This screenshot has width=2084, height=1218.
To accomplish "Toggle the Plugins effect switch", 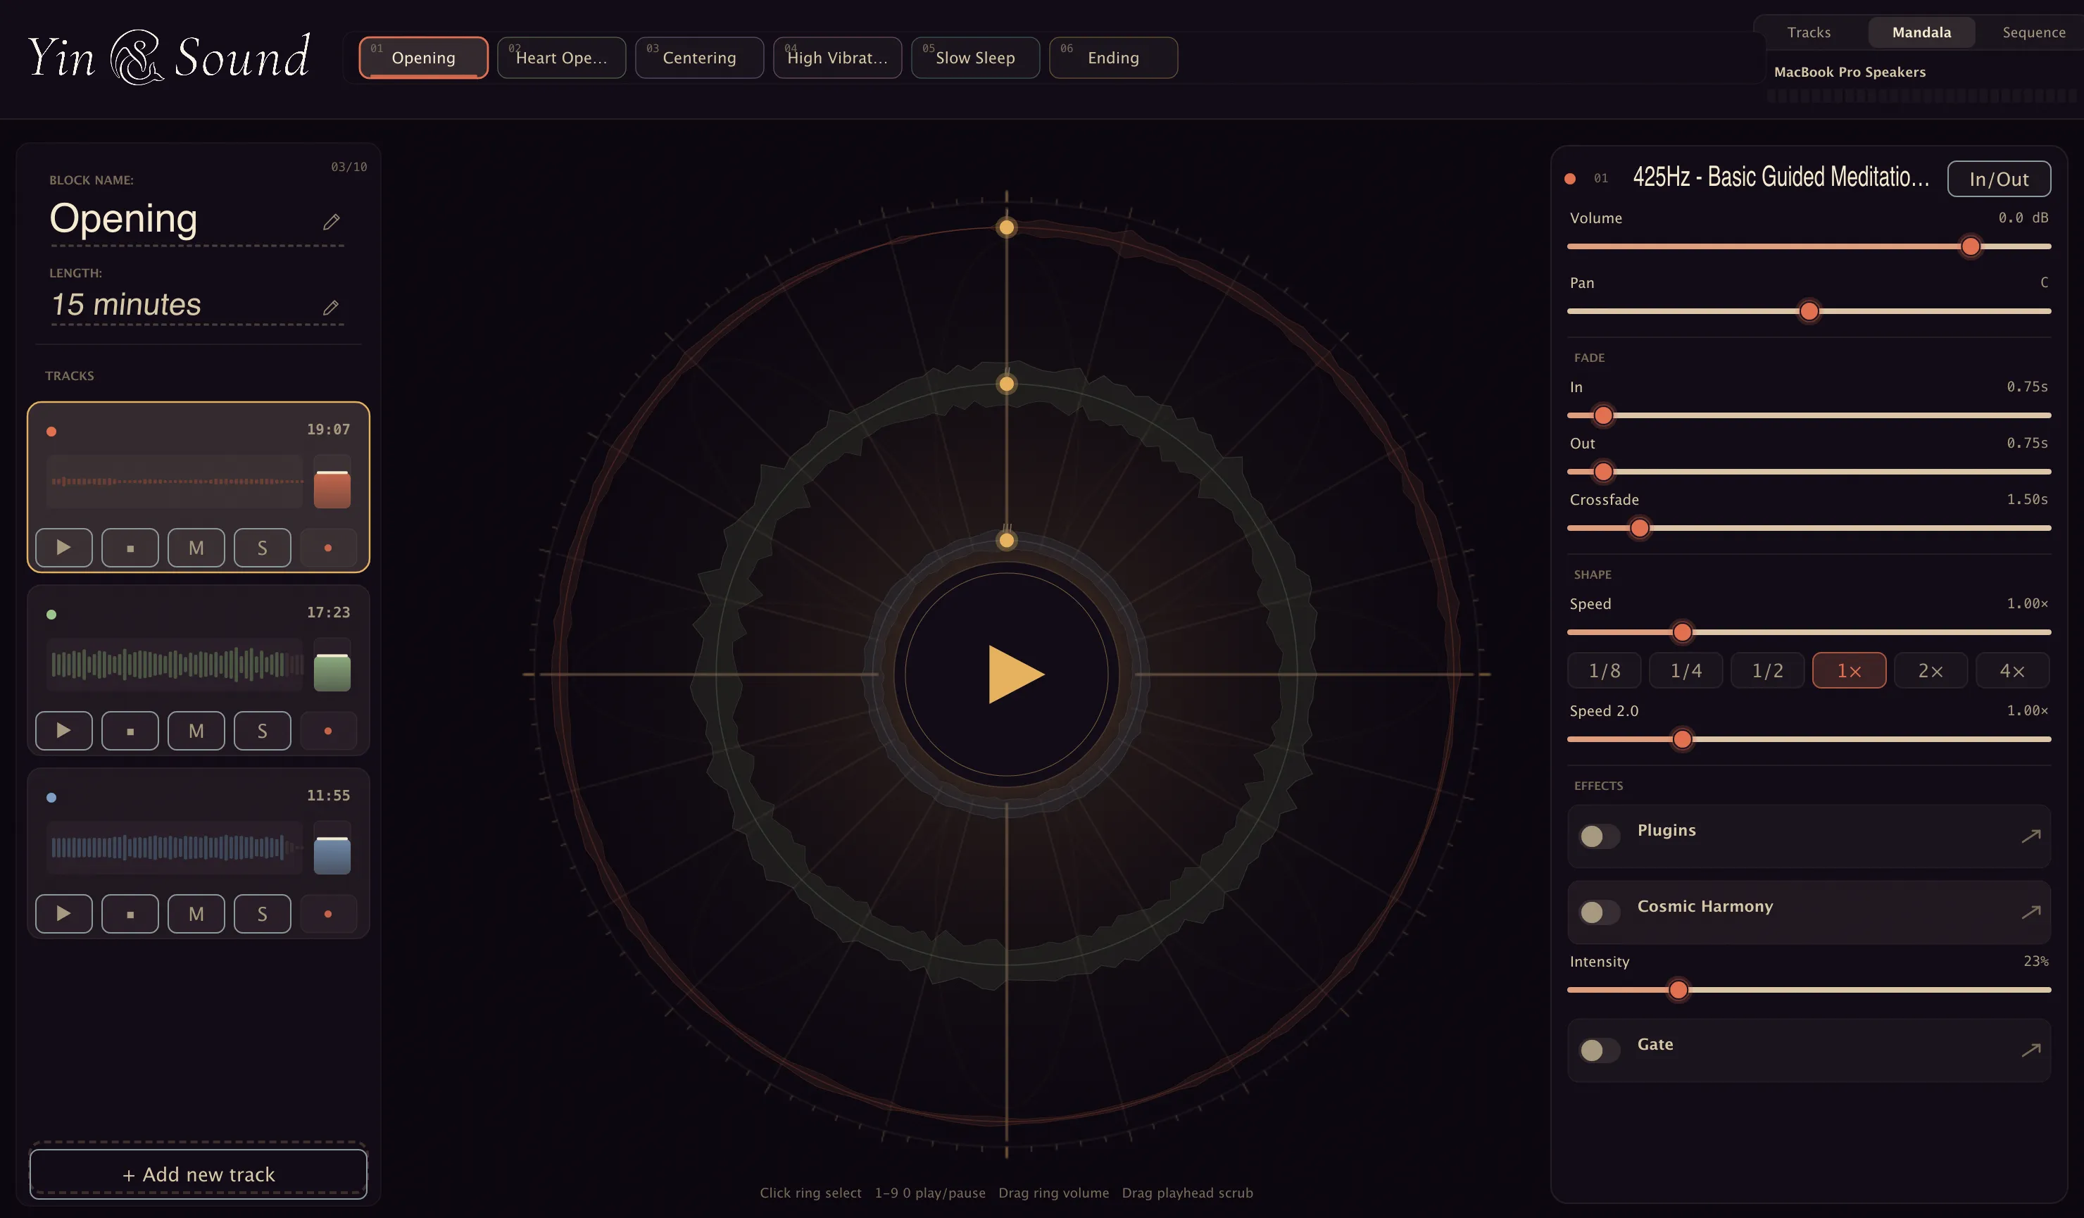I will click(1600, 836).
